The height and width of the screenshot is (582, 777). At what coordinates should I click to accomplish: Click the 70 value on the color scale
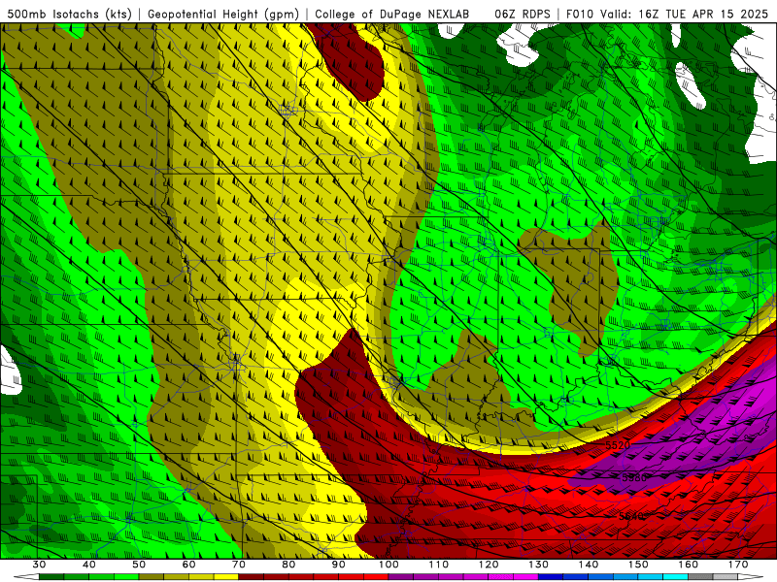coord(239,565)
